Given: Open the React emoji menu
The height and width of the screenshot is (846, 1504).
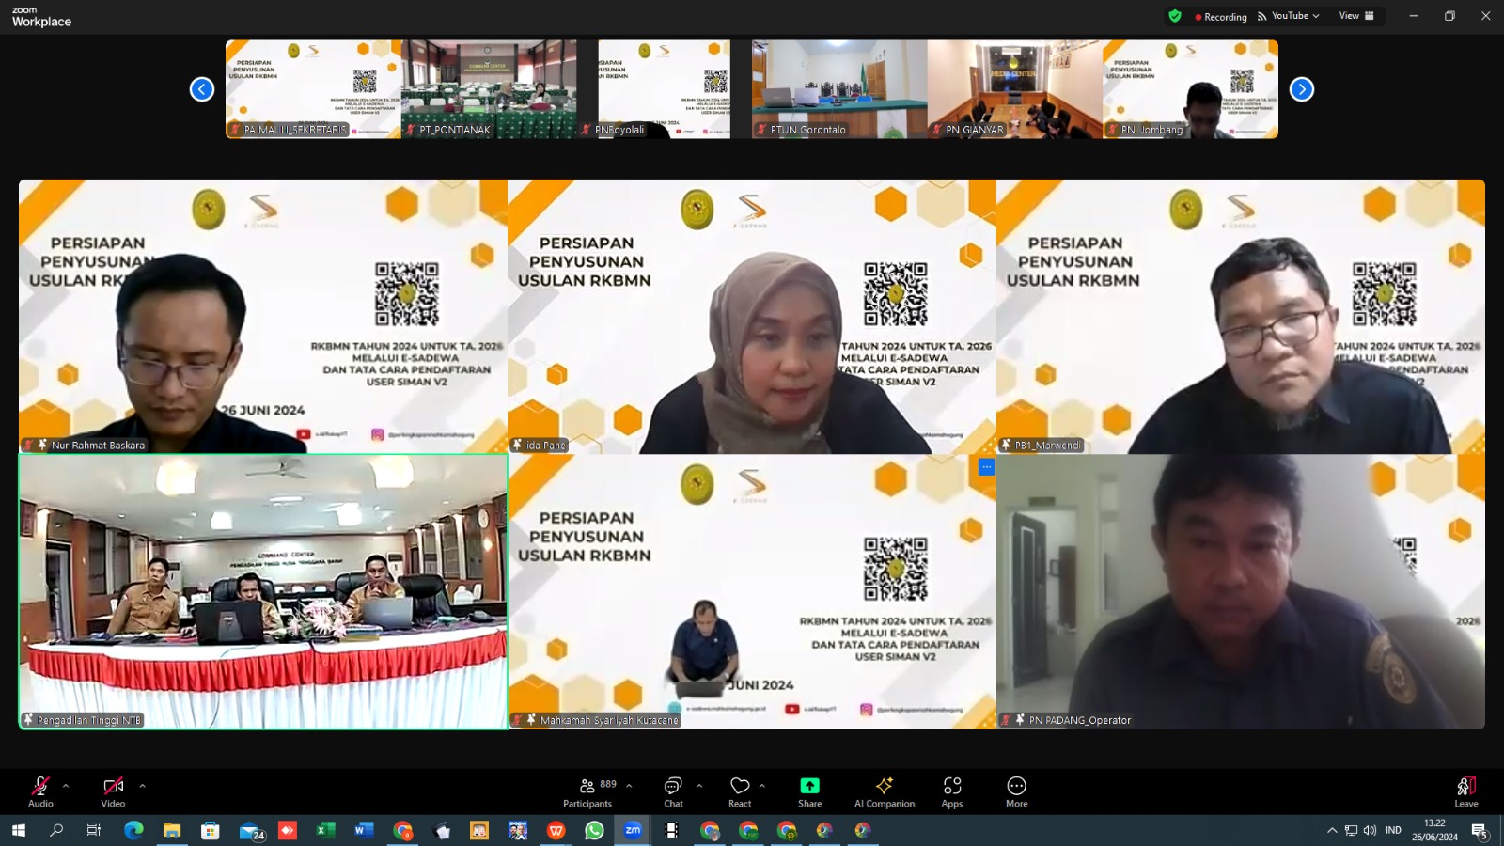Looking at the screenshot, I should click(x=740, y=791).
